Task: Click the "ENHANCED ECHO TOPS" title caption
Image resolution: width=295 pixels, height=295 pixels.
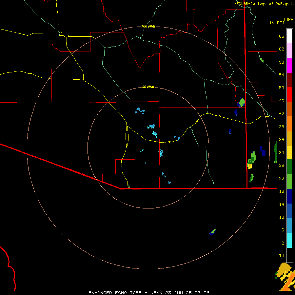Action: click(115, 293)
